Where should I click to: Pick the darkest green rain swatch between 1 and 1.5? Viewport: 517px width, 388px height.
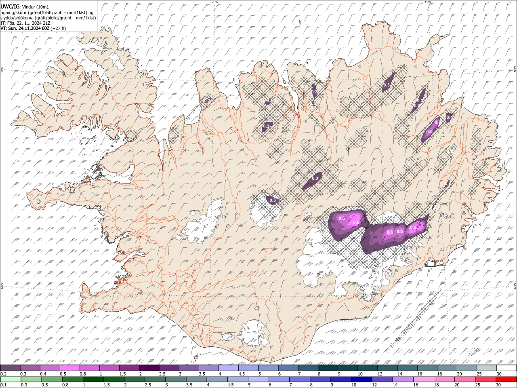[93, 379]
